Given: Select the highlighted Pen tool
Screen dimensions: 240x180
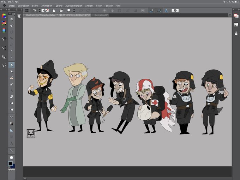Looking at the screenshot, I should (12, 65).
